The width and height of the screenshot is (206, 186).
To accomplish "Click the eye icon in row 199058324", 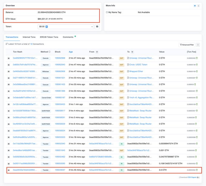I will pyautogui.click(x=9, y=131).
